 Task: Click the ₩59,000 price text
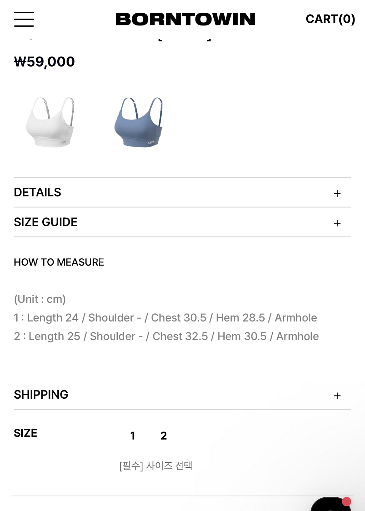pos(45,62)
